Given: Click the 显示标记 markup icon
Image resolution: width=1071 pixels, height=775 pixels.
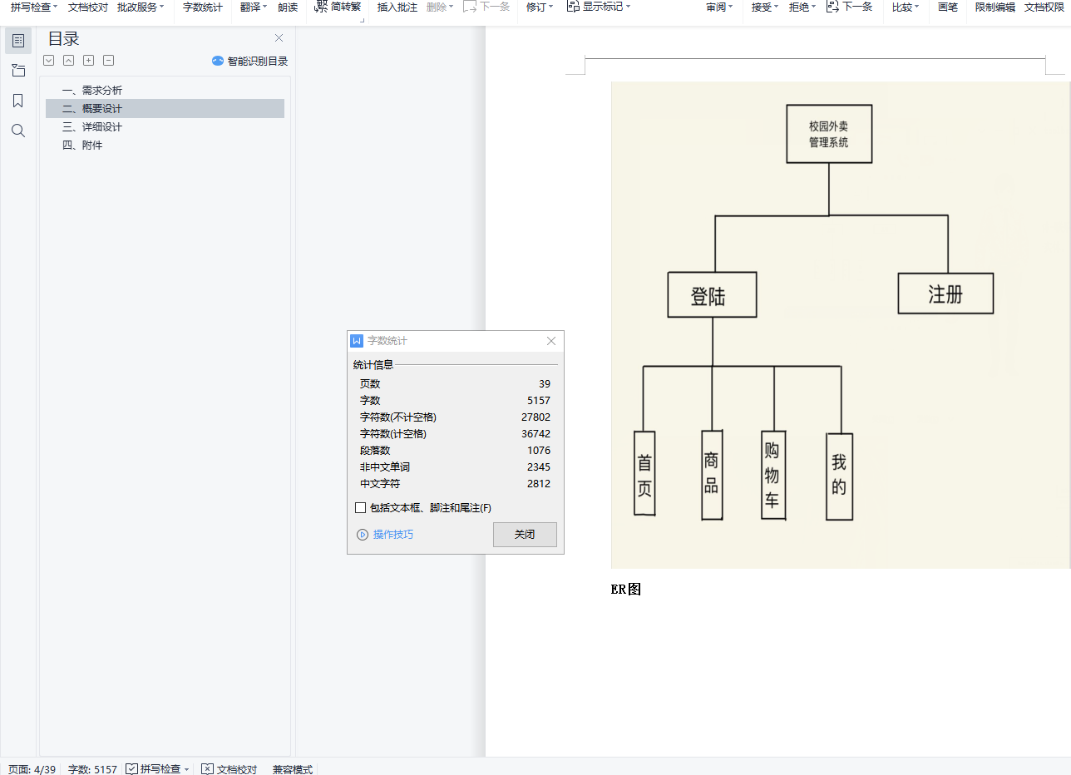Looking at the screenshot, I should (x=573, y=7).
